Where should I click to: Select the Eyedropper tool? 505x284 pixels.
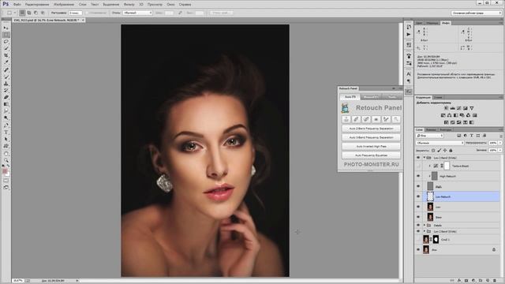pyautogui.click(x=6, y=62)
